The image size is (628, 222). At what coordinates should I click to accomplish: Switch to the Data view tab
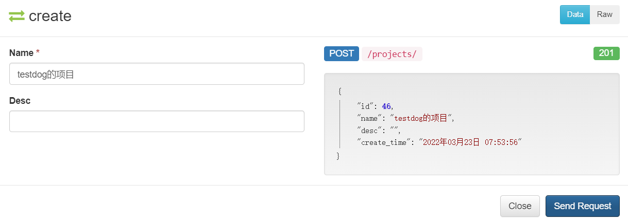(575, 14)
